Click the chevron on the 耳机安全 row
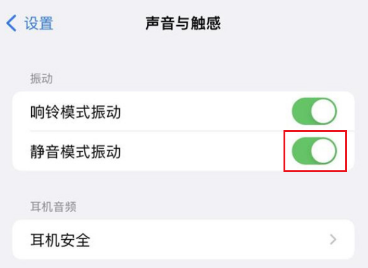This screenshot has height=268, width=368. coord(333,240)
